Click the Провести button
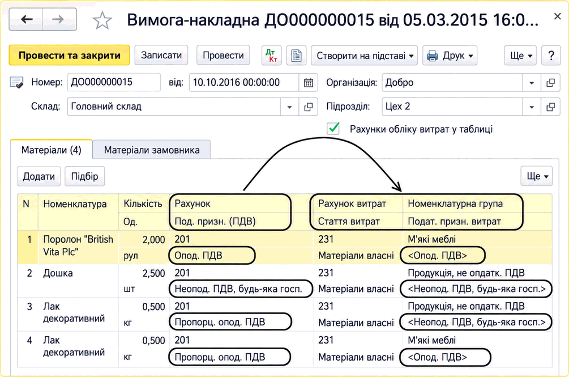Viewport: 569px width, 377px height. [223, 55]
